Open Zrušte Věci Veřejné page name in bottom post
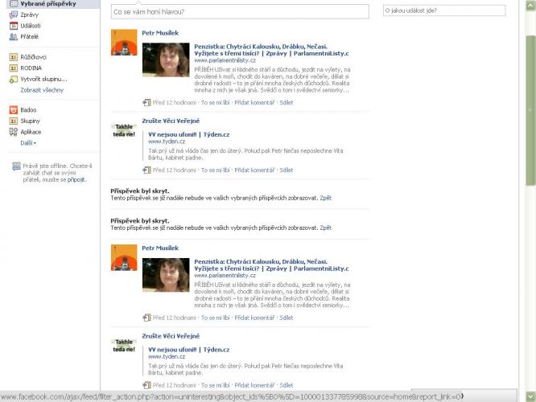536x402 pixels. click(171, 336)
